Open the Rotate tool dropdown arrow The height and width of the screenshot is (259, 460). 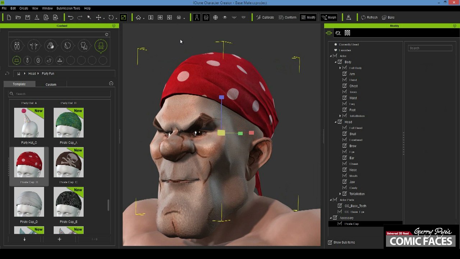[x=116, y=18]
